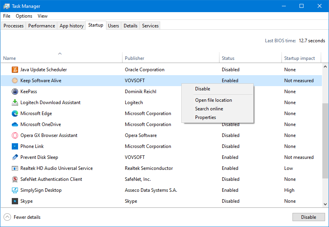
Task: Choose Open file location in context menu
Action: (x=218, y=100)
